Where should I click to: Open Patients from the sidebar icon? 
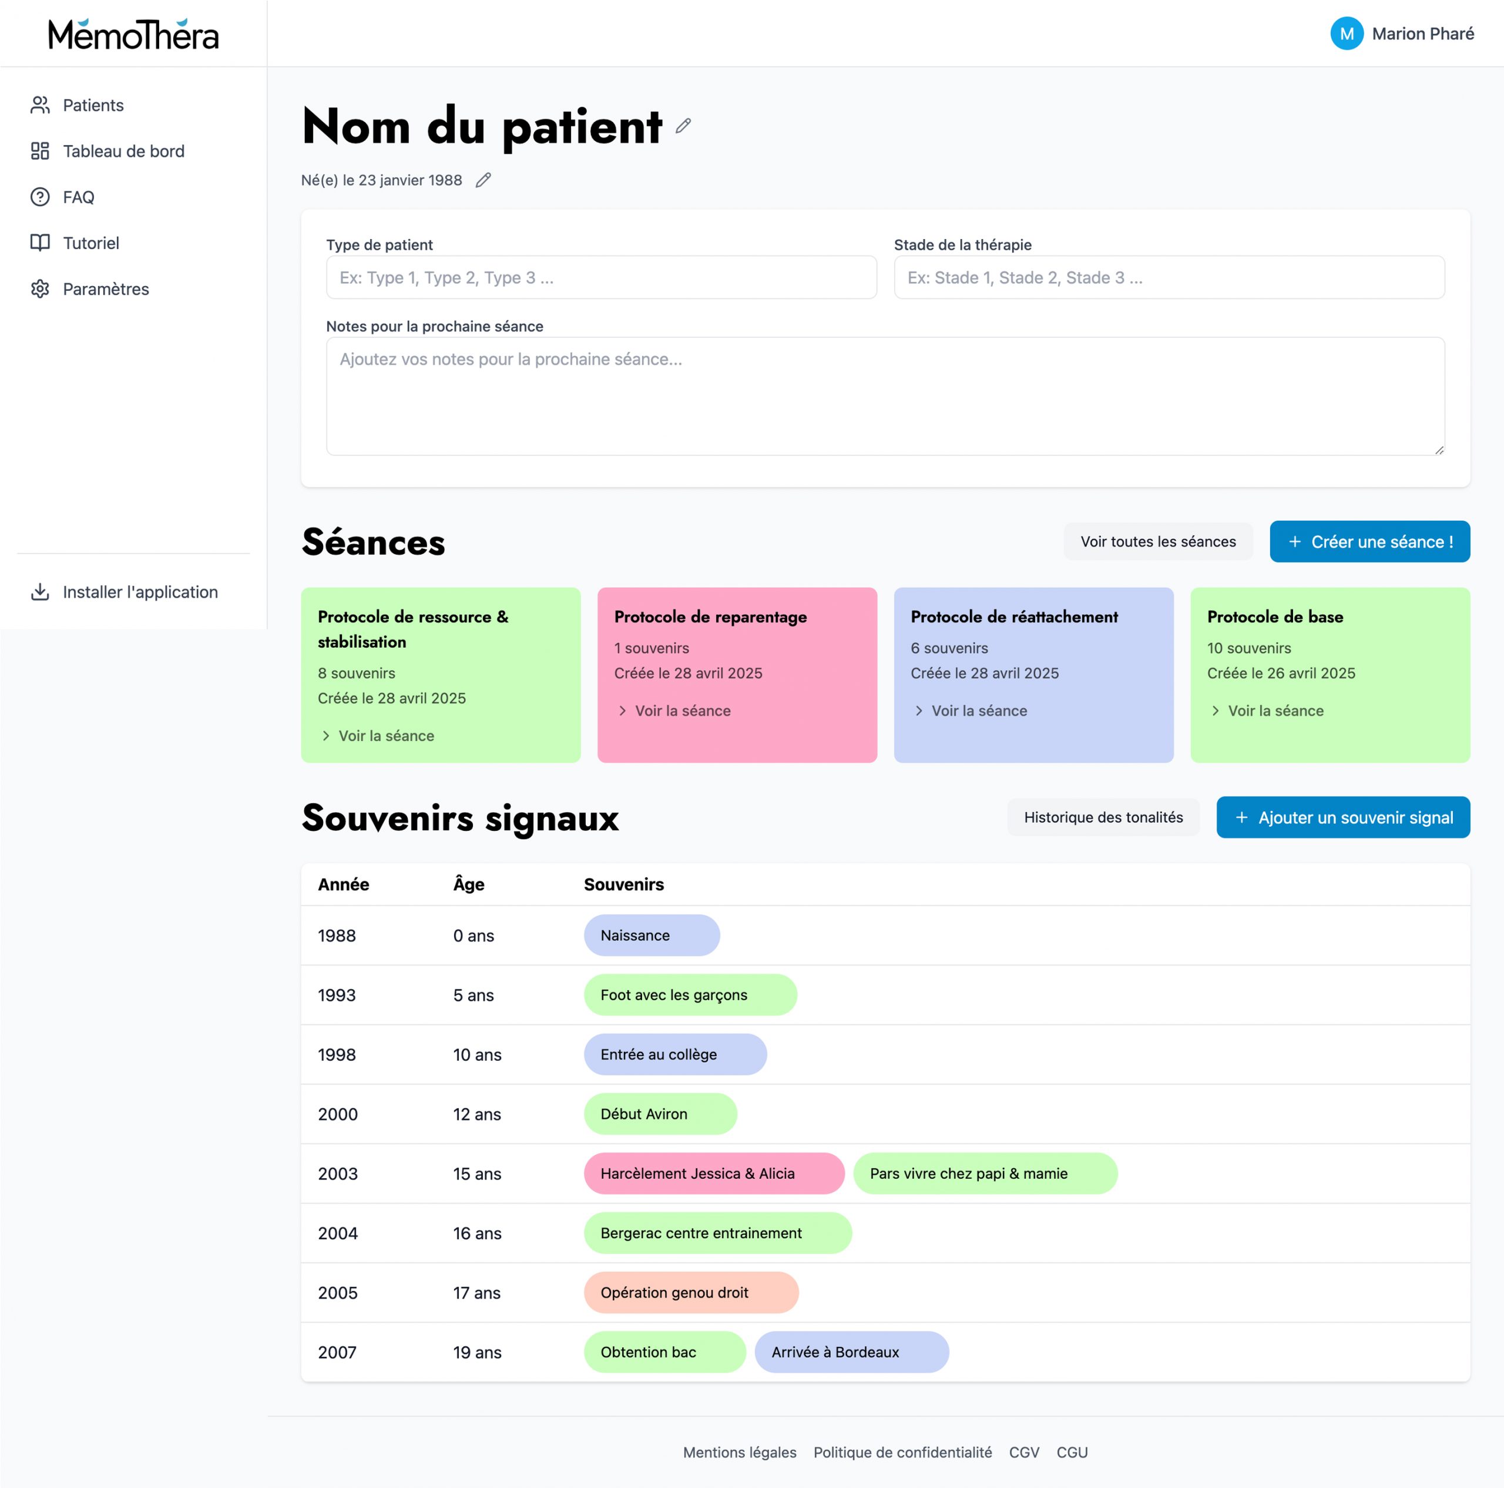40,105
